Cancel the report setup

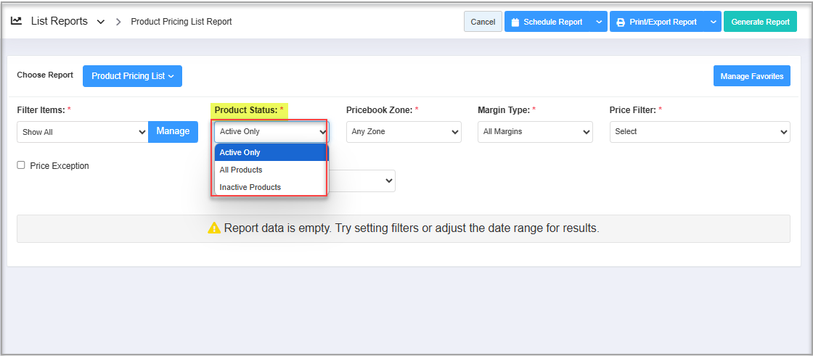coord(483,22)
